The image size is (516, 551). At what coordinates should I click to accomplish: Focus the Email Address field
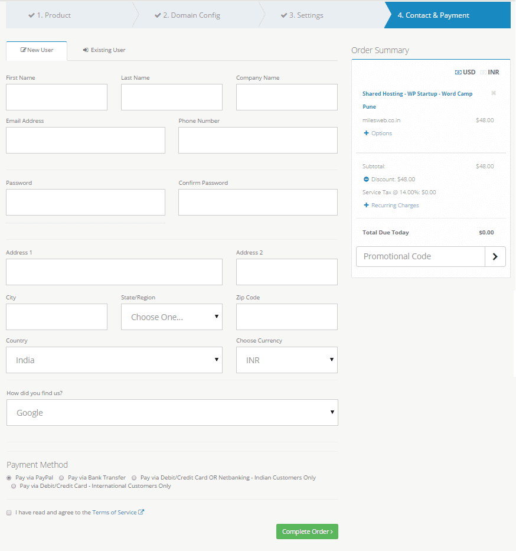86,140
